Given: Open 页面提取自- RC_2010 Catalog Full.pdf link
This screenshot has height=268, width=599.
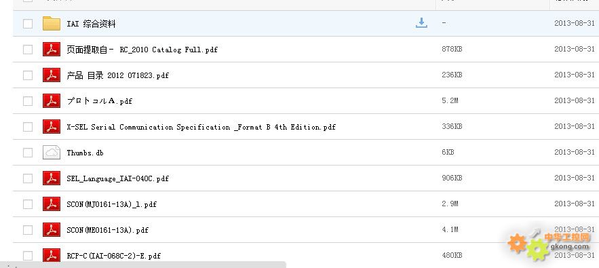Looking at the screenshot, I should (x=142, y=50).
